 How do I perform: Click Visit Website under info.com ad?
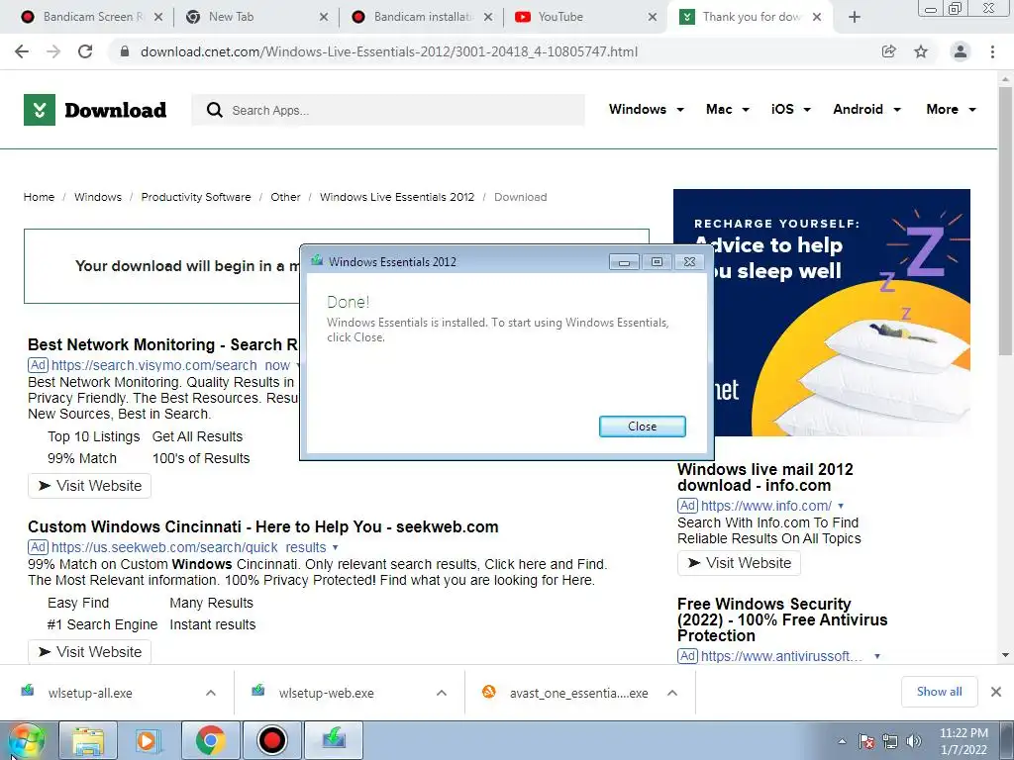[x=739, y=563]
